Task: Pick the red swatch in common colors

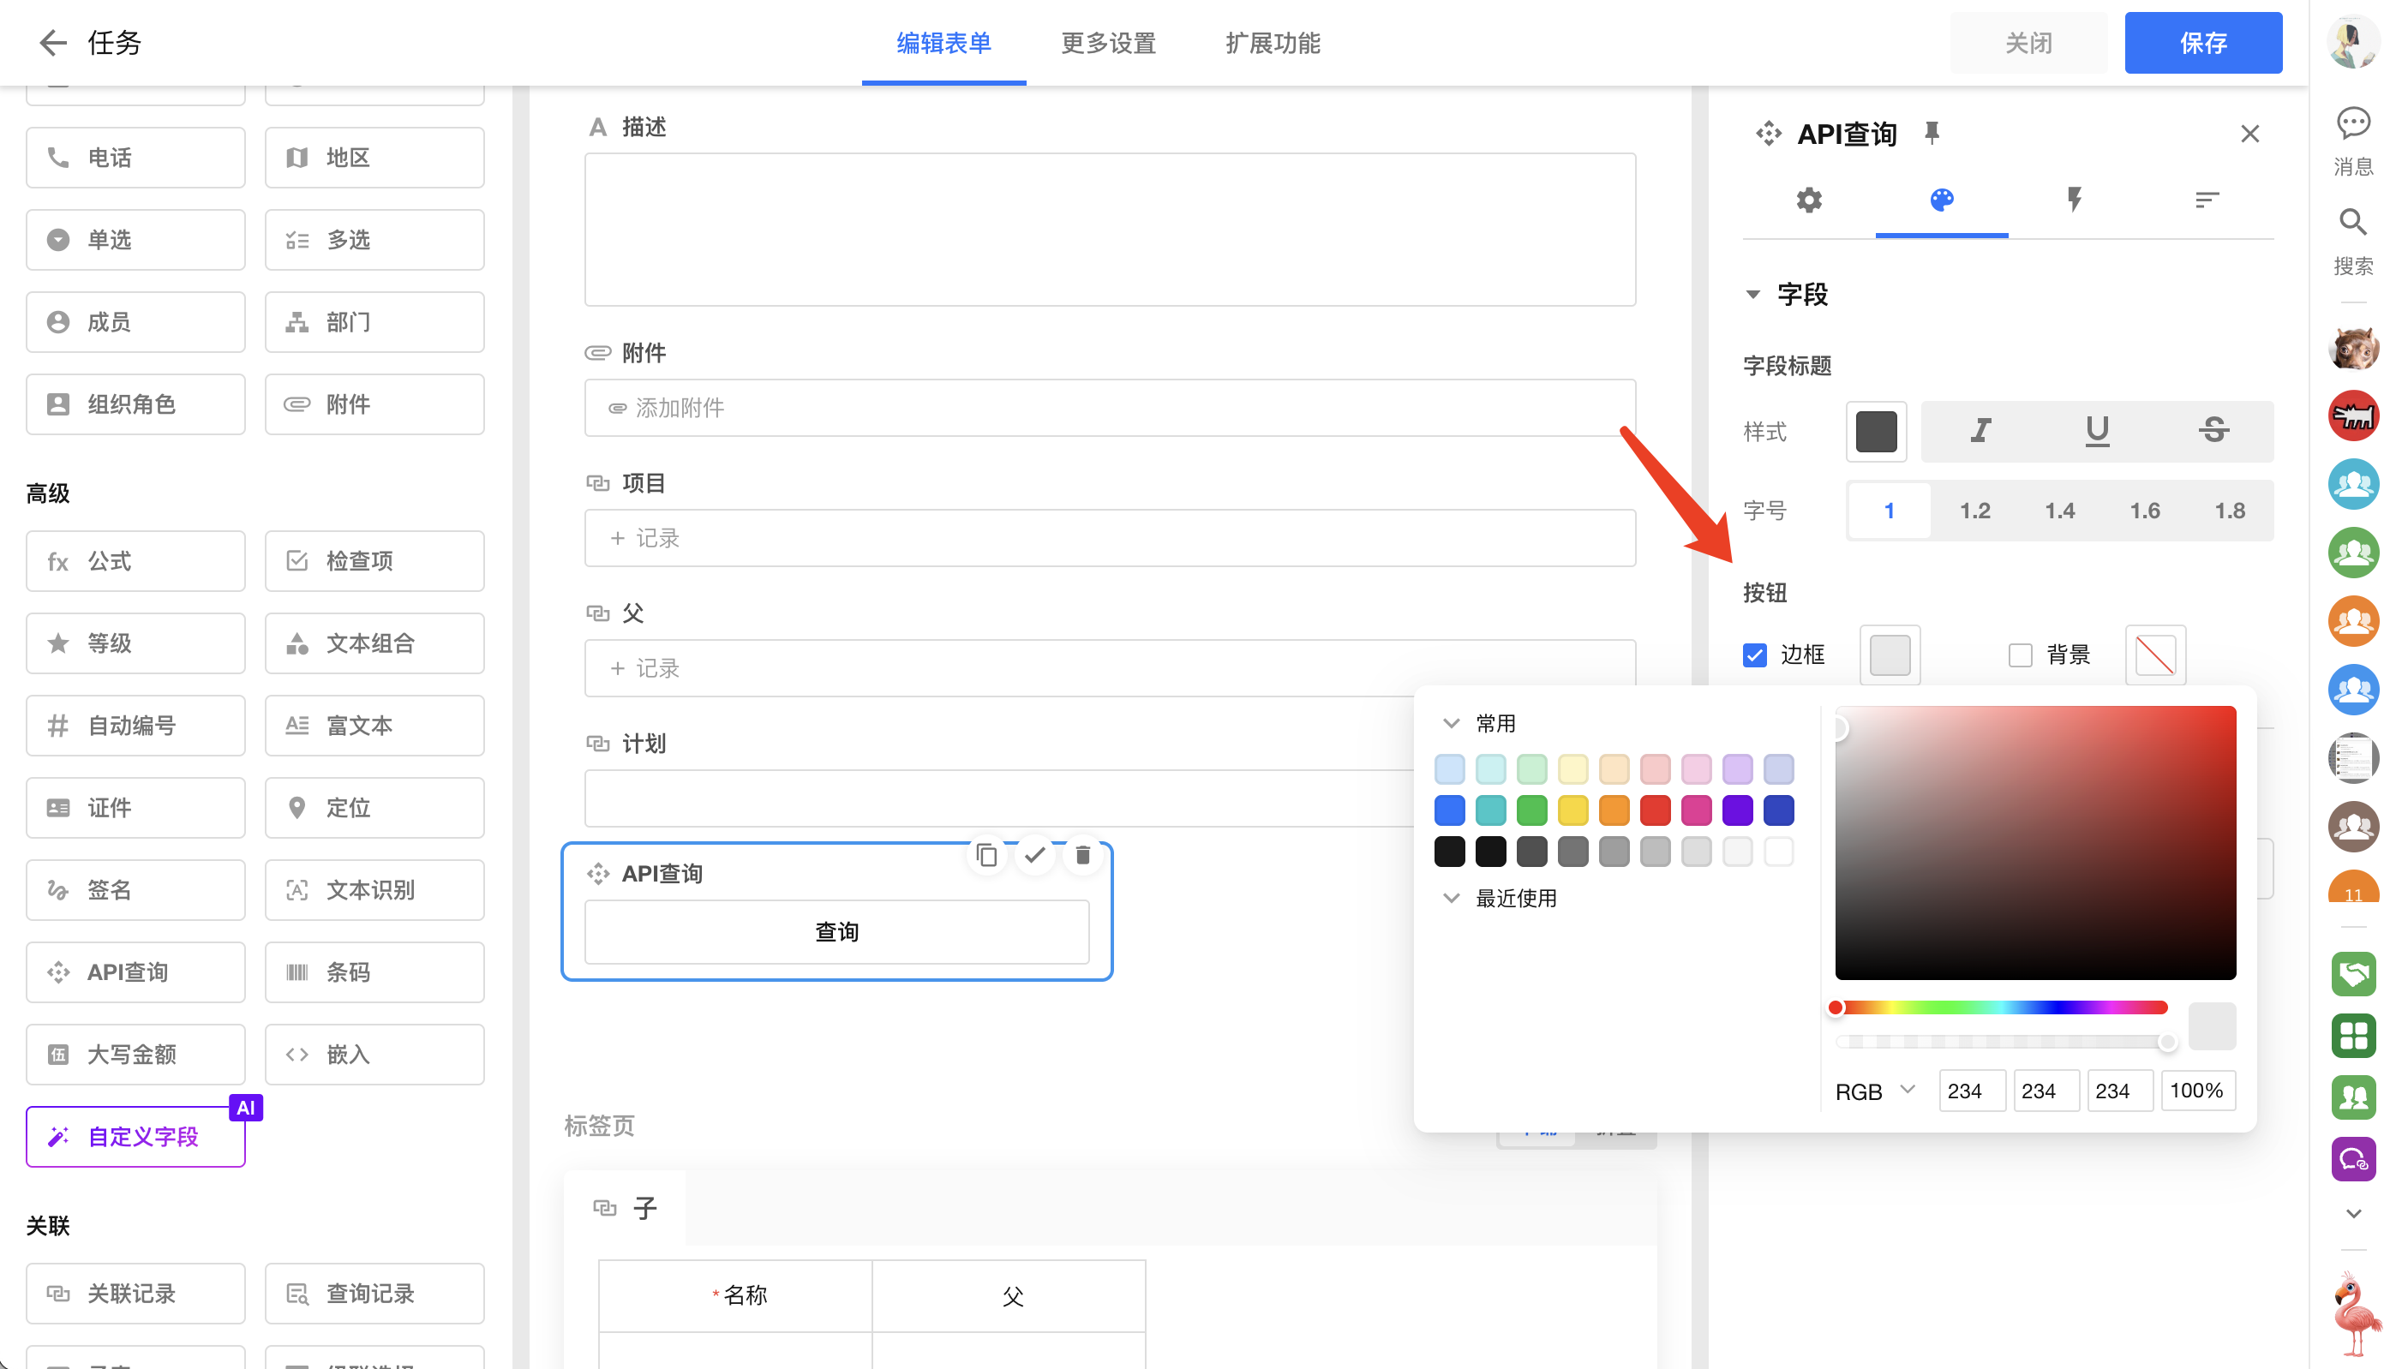Action: click(1655, 810)
